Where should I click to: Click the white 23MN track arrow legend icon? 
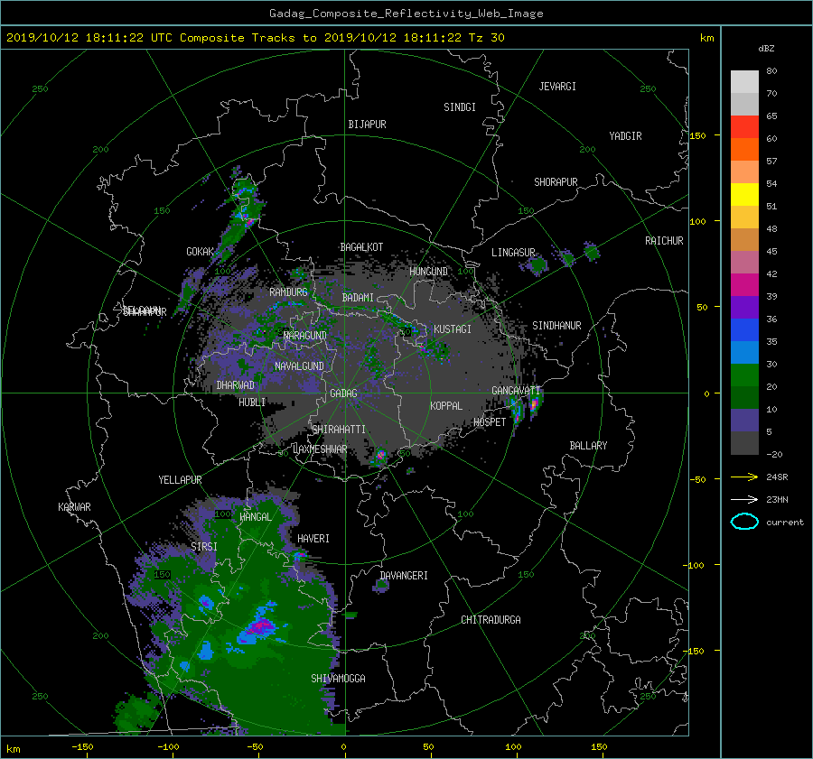point(744,499)
